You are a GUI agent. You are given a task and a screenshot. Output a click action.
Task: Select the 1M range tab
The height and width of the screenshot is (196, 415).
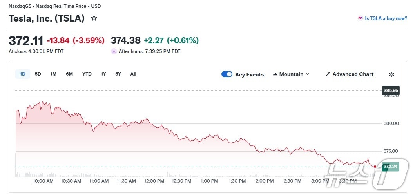tap(53, 74)
